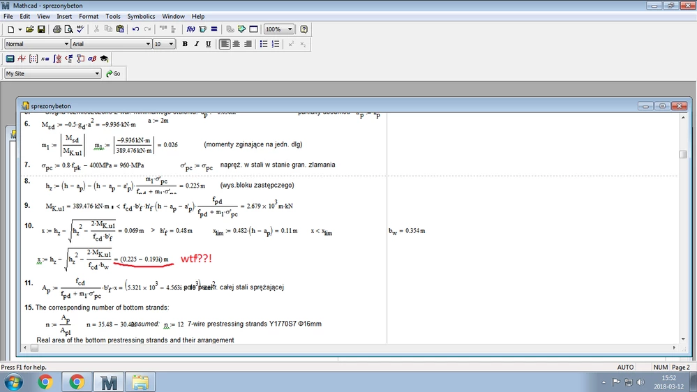Screen dimensions: 697x392
Task: Click the volume speaker tray icon
Action: pyautogui.click(x=640, y=382)
